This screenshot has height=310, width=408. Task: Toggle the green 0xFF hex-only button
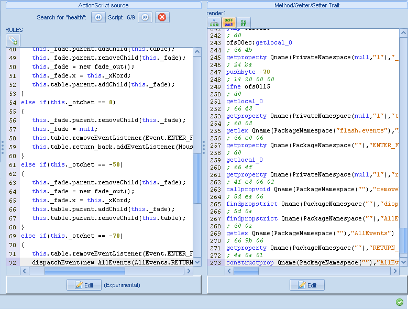[244, 23]
